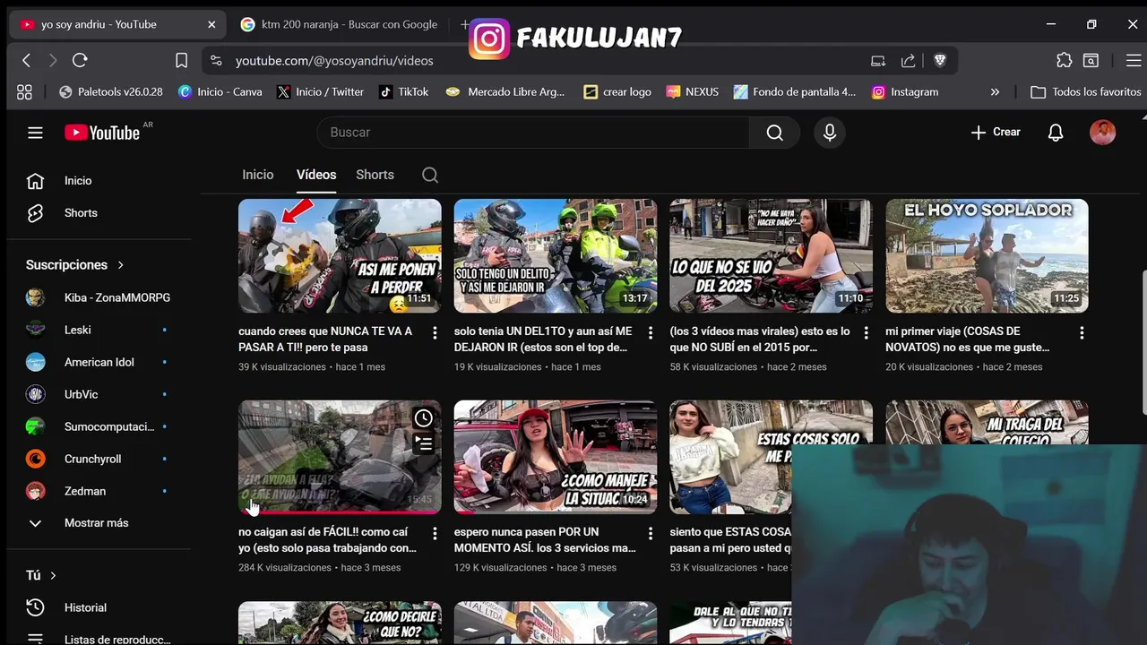1147x645 pixels.
Task: Expand the Tú section chevron
Action: click(53, 575)
